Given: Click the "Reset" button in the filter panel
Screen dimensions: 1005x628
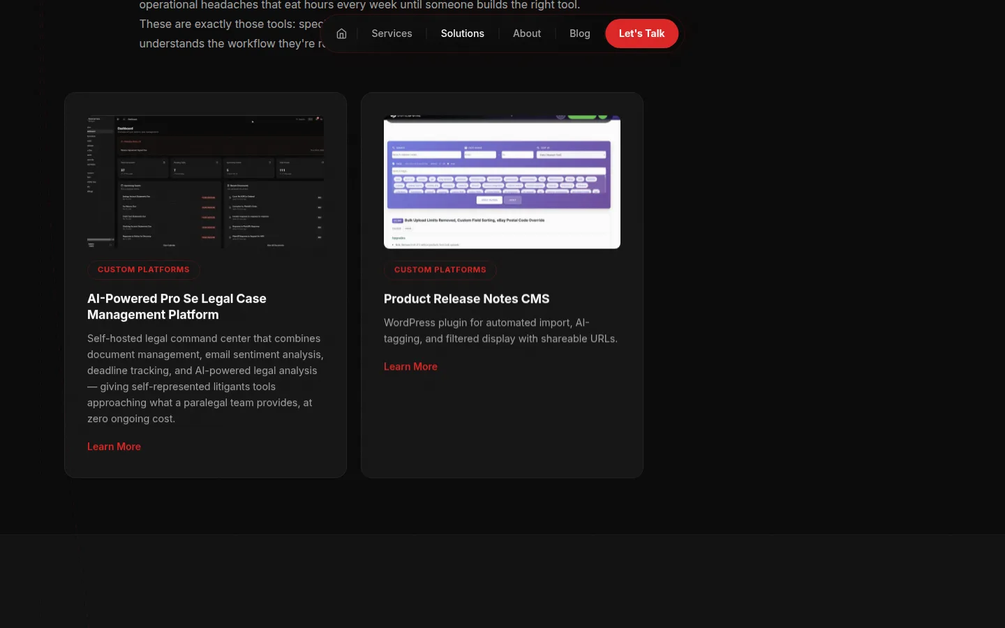Looking at the screenshot, I should pyautogui.click(x=512, y=200).
